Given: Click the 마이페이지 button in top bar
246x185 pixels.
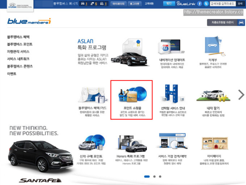Looking at the screenshot, I should pos(118,4).
